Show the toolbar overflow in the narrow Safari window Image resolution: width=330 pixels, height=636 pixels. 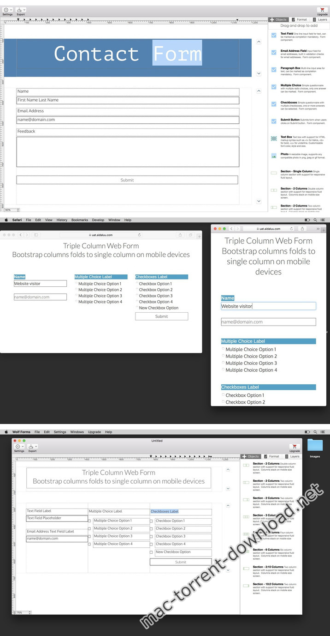click(318, 229)
